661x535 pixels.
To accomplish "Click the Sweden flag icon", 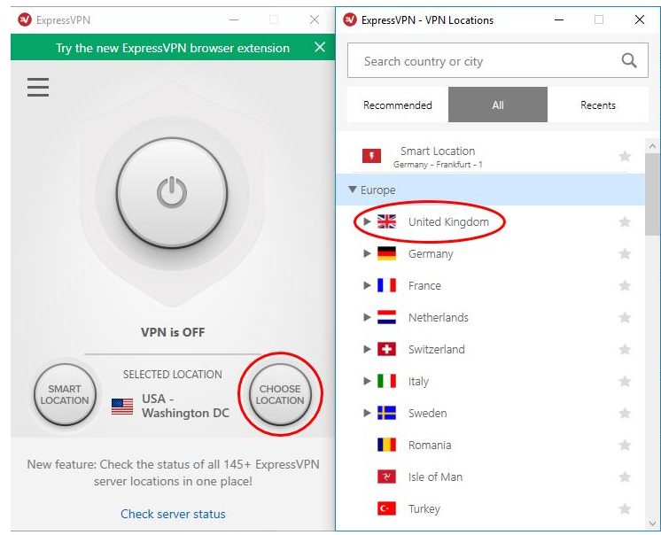I will coord(386,413).
